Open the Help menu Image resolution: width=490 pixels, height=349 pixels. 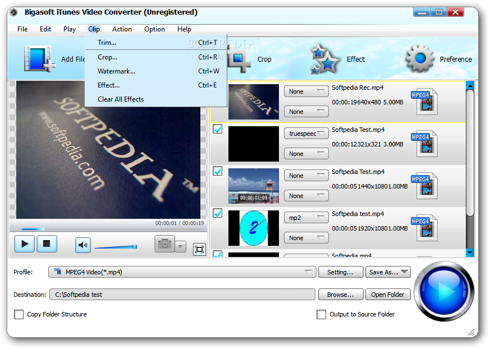(x=184, y=29)
